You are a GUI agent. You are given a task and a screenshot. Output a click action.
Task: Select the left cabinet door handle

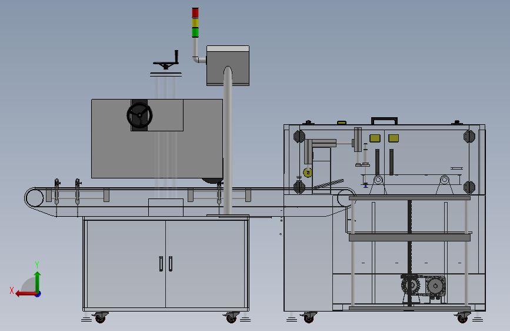pos(161,264)
